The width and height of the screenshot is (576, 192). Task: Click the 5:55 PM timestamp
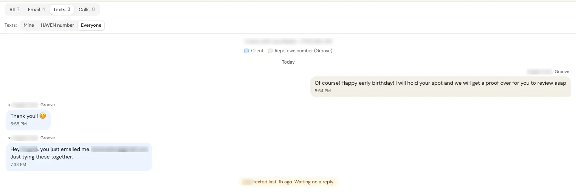[x=19, y=124]
